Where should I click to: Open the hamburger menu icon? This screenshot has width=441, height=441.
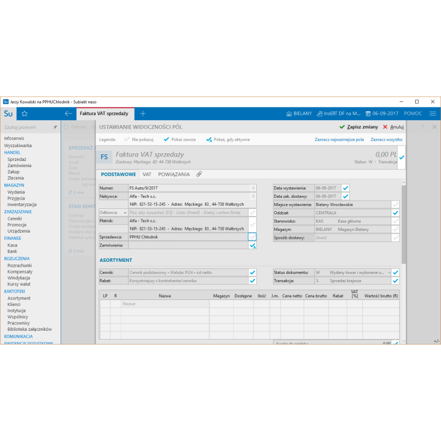pos(433,114)
